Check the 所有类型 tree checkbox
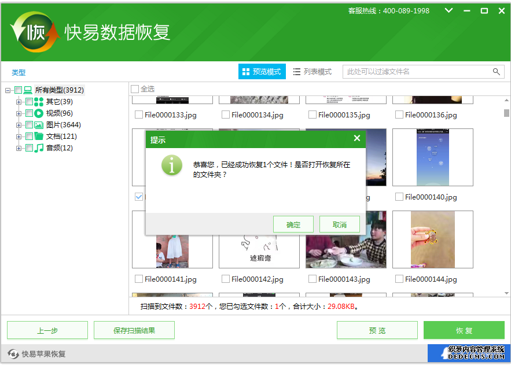Image resolution: width=511 pixels, height=365 pixels. [19, 90]
